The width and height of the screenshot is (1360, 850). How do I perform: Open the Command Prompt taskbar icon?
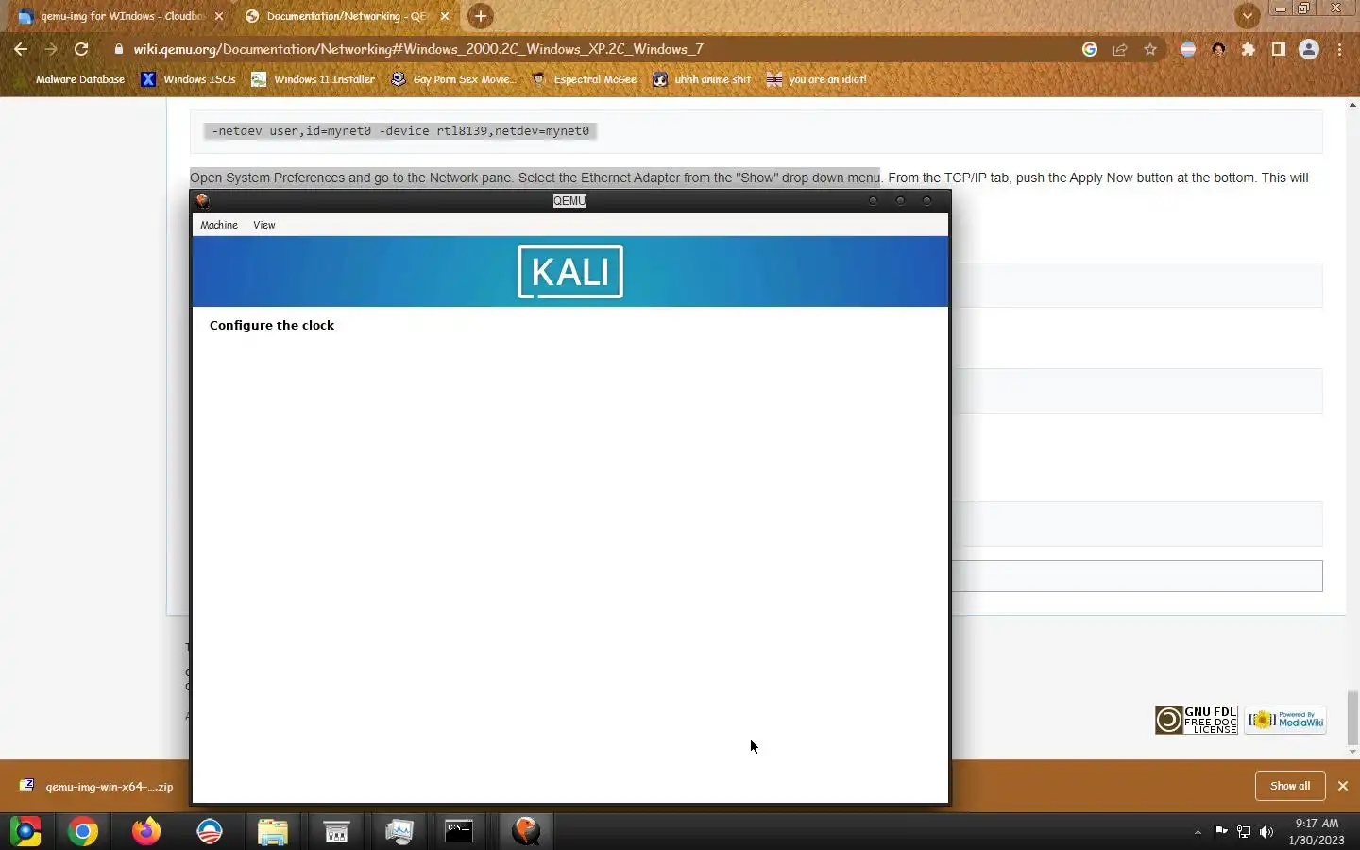[459, 831]
